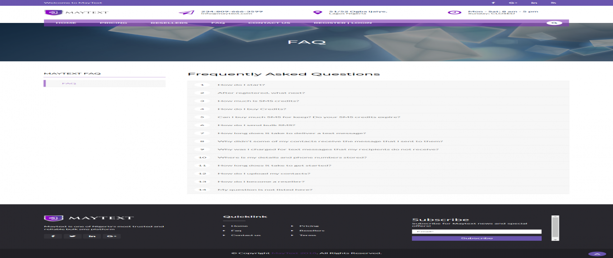Expand 'How do I upload my contacts?'

[264, 174]
